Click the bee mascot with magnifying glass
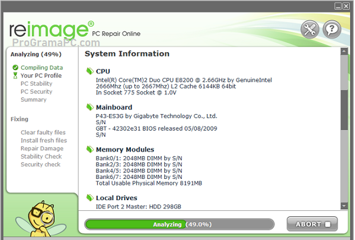Viewport: 355px width, 240px height. (x=41, y=219)
